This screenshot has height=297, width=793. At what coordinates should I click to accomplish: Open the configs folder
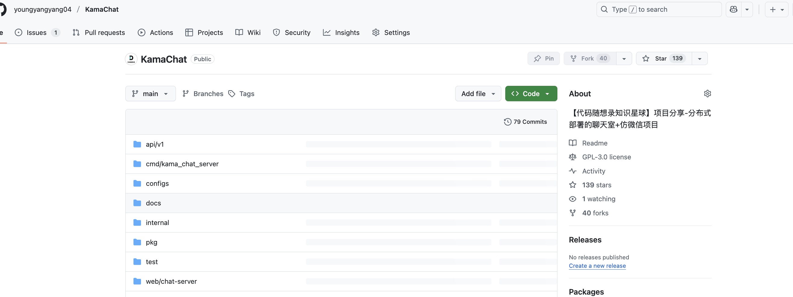tap(157, 183)
